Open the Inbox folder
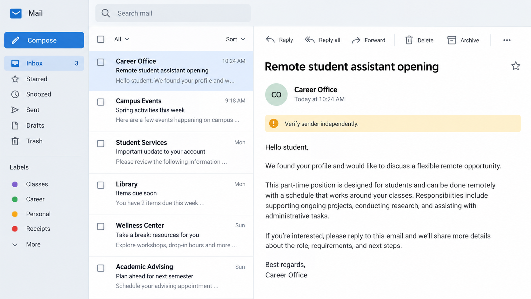This screenshot has width=531, height=299. point(44,63)
